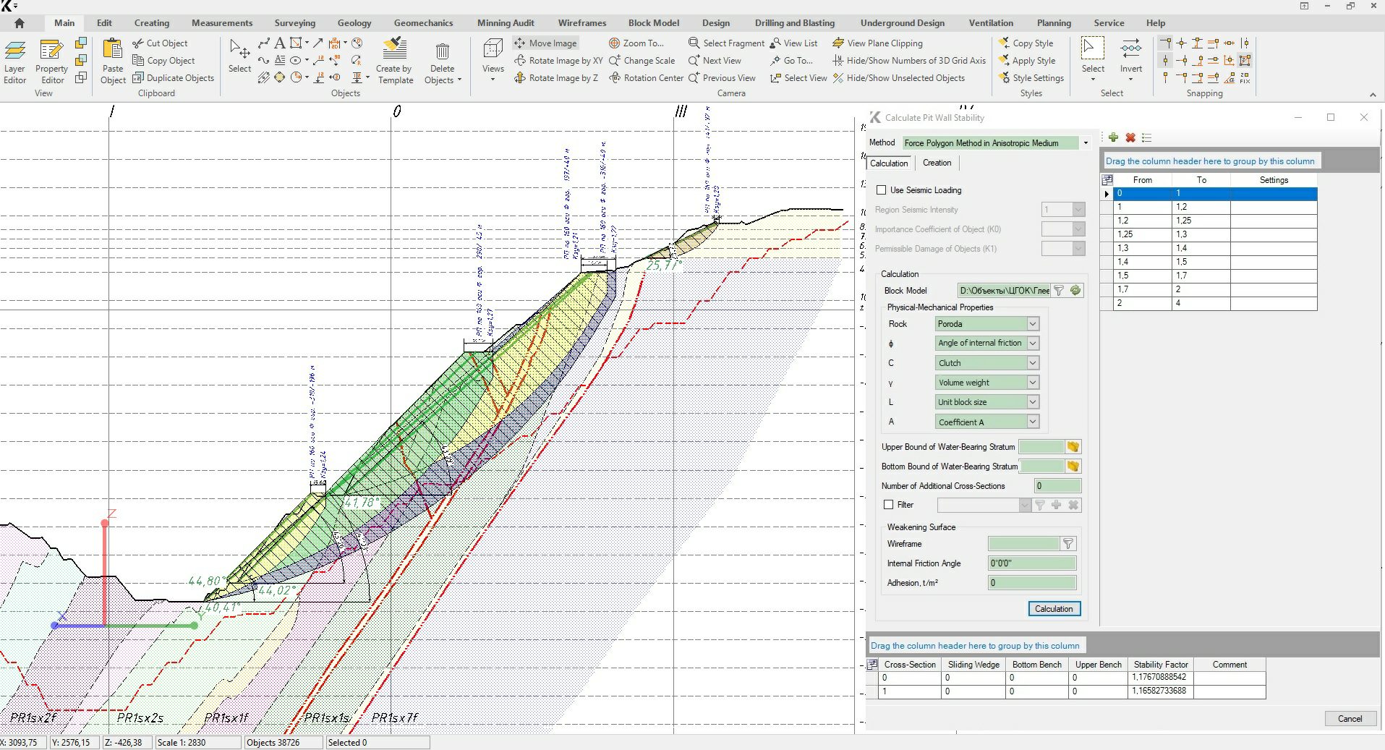
Task: Toggle the Filter checkbox
Action: coord(889,505)
